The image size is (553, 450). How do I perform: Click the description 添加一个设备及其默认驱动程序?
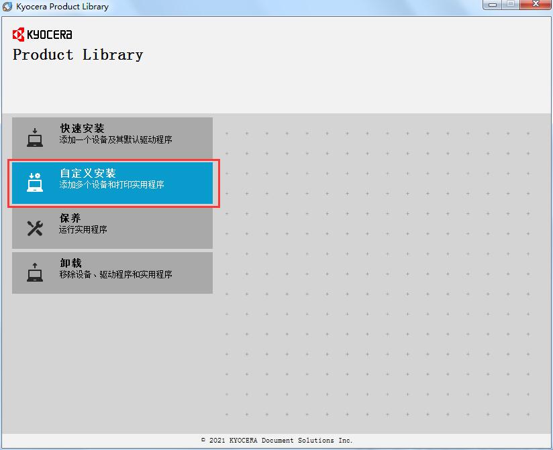point(115,139)
